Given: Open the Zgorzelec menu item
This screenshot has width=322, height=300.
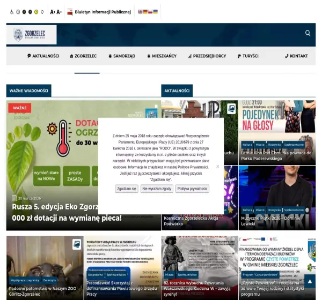Looking at the screenshot, I should (x=83, y=56).
